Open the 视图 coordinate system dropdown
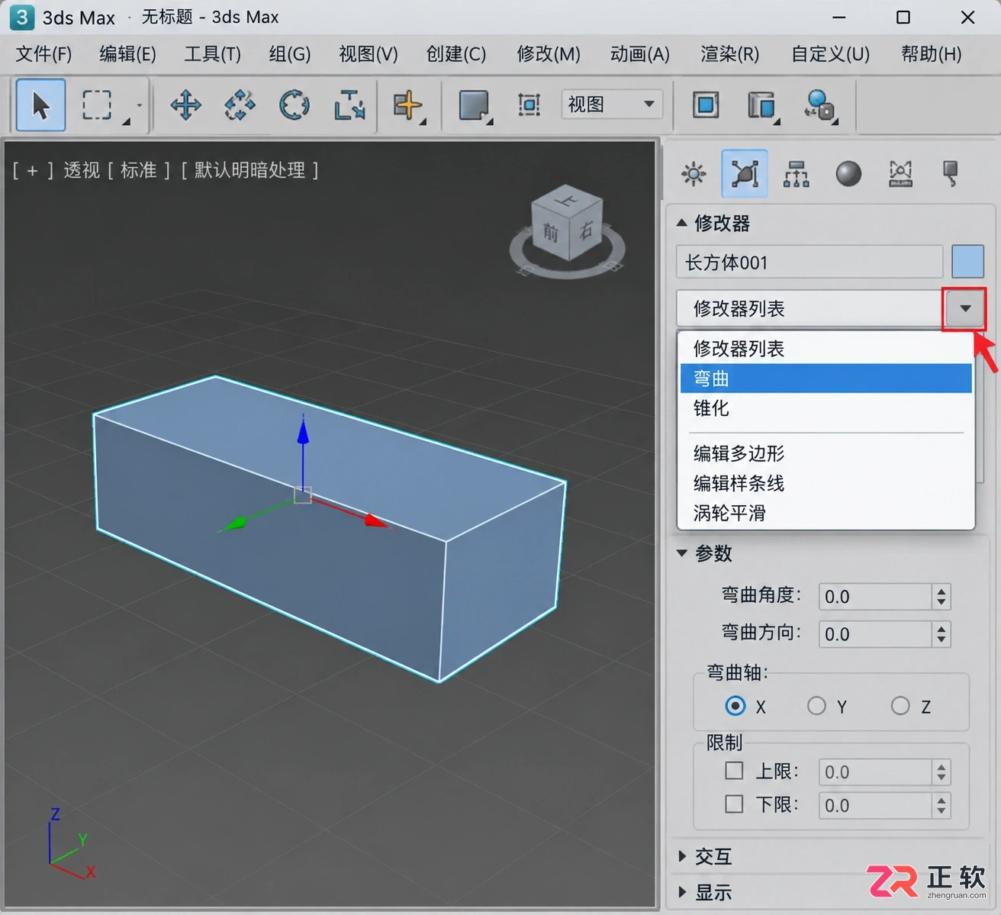1001x915 pixels. click(x=612, y=105)
